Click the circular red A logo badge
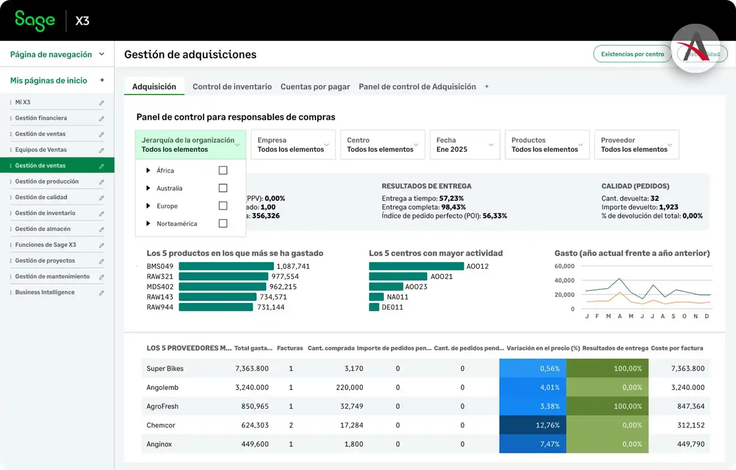The width and height of the screenshot is (736, 470). tap(696, 48)
